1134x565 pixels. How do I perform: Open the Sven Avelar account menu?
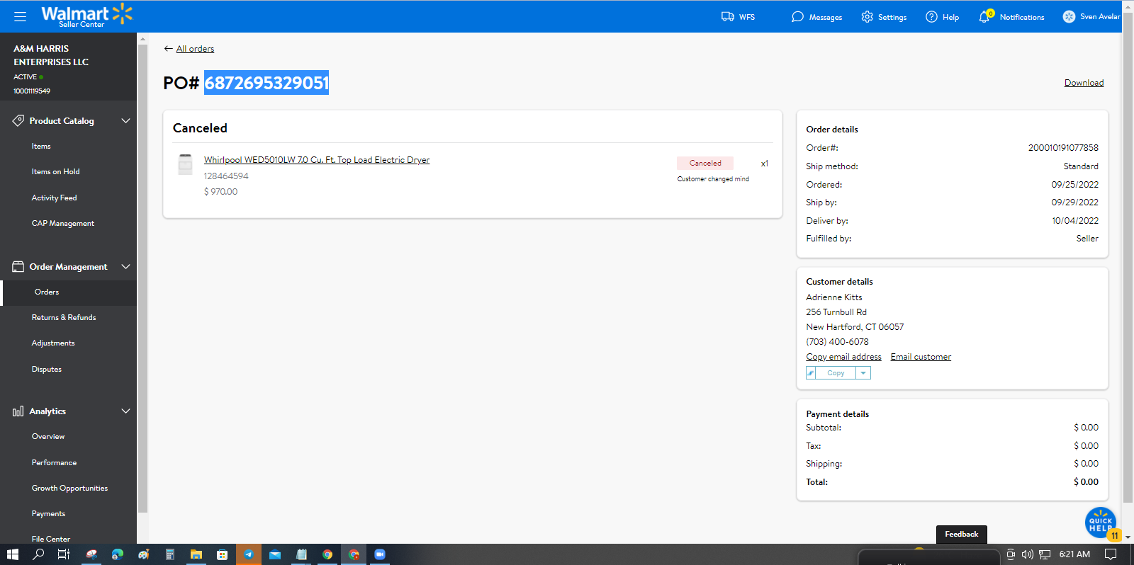click(1091, 17)
